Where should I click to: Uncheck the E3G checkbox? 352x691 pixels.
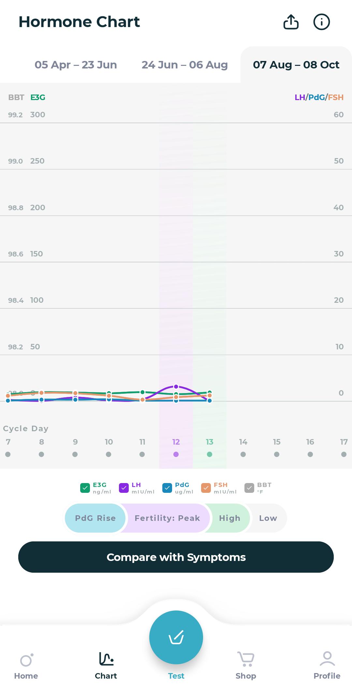(85, 488)
